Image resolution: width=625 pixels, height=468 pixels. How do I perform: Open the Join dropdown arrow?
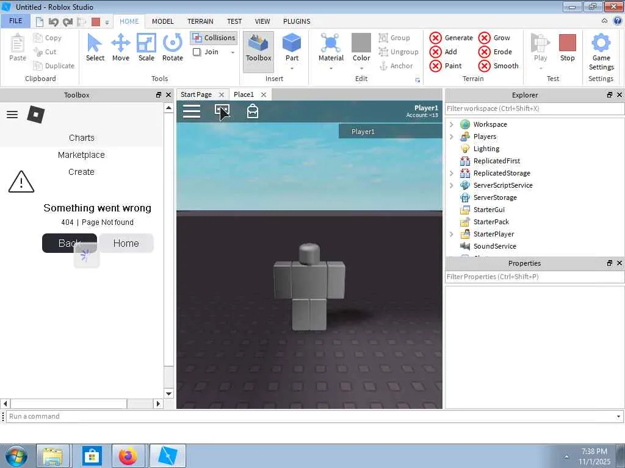(233, 52)
